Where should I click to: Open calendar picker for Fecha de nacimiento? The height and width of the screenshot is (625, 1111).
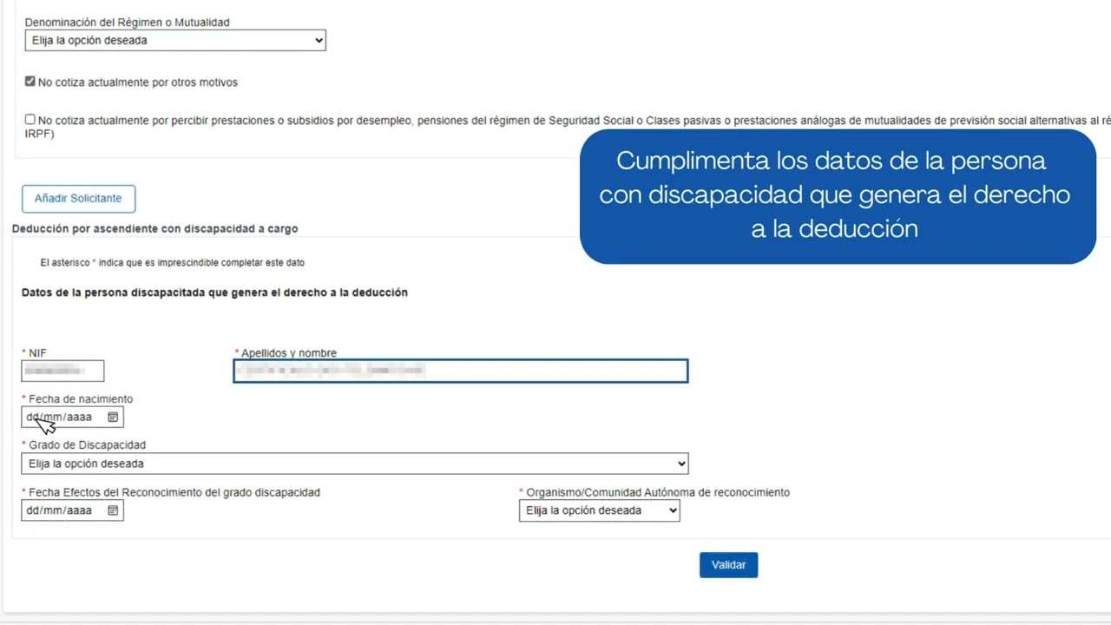112,417
